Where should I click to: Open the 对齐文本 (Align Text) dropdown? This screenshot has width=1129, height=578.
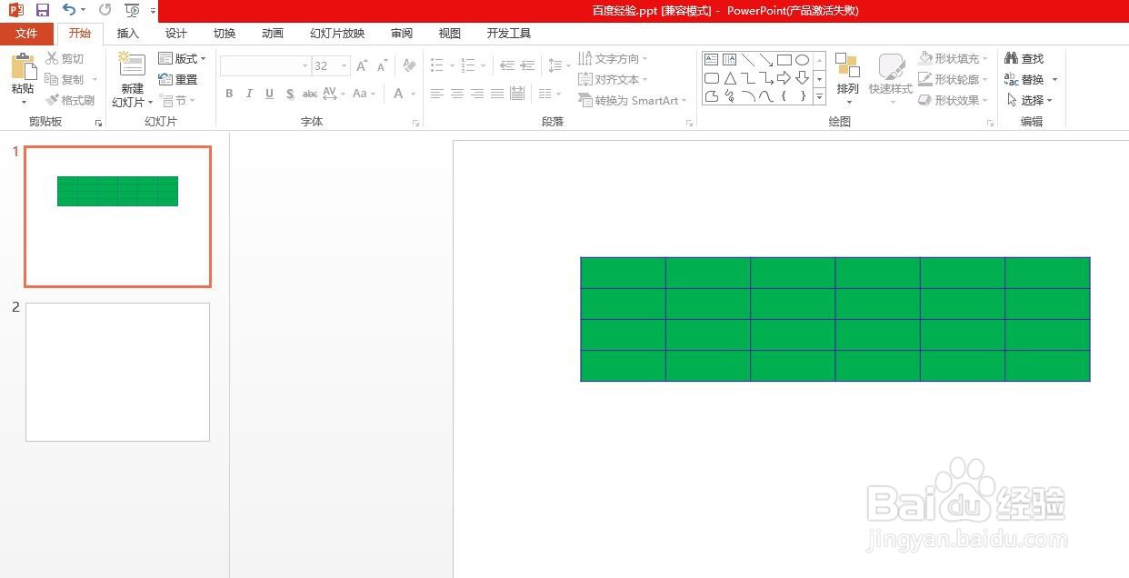(x=614, y=79)
